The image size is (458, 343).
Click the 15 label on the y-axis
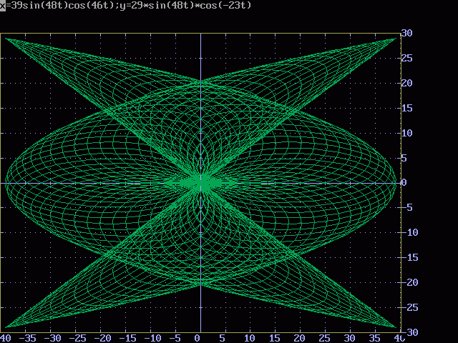(x=406, y=108)
